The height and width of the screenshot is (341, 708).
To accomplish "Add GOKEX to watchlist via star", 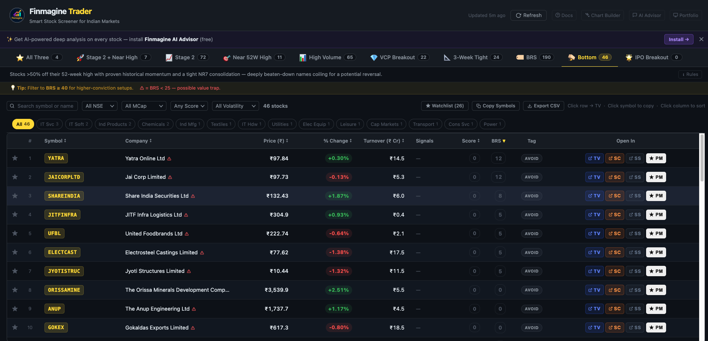I will (x=15, y=327).
